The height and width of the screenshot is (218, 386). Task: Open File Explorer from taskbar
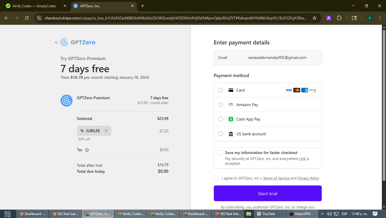[249, 214]
